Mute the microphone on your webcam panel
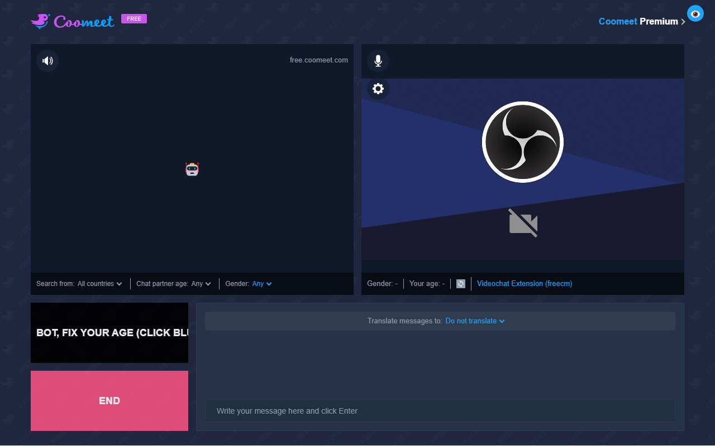Screen dimensions: 715x446 click(378, 61)
